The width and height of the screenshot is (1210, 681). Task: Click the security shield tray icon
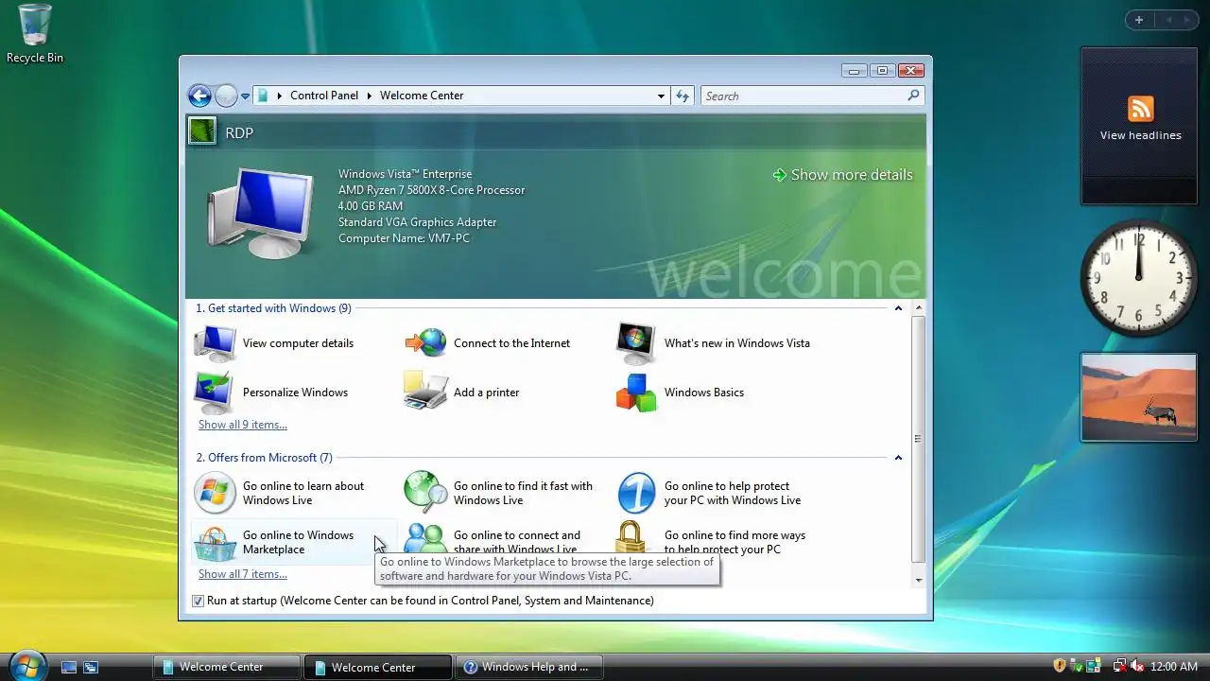(1060, 666)
